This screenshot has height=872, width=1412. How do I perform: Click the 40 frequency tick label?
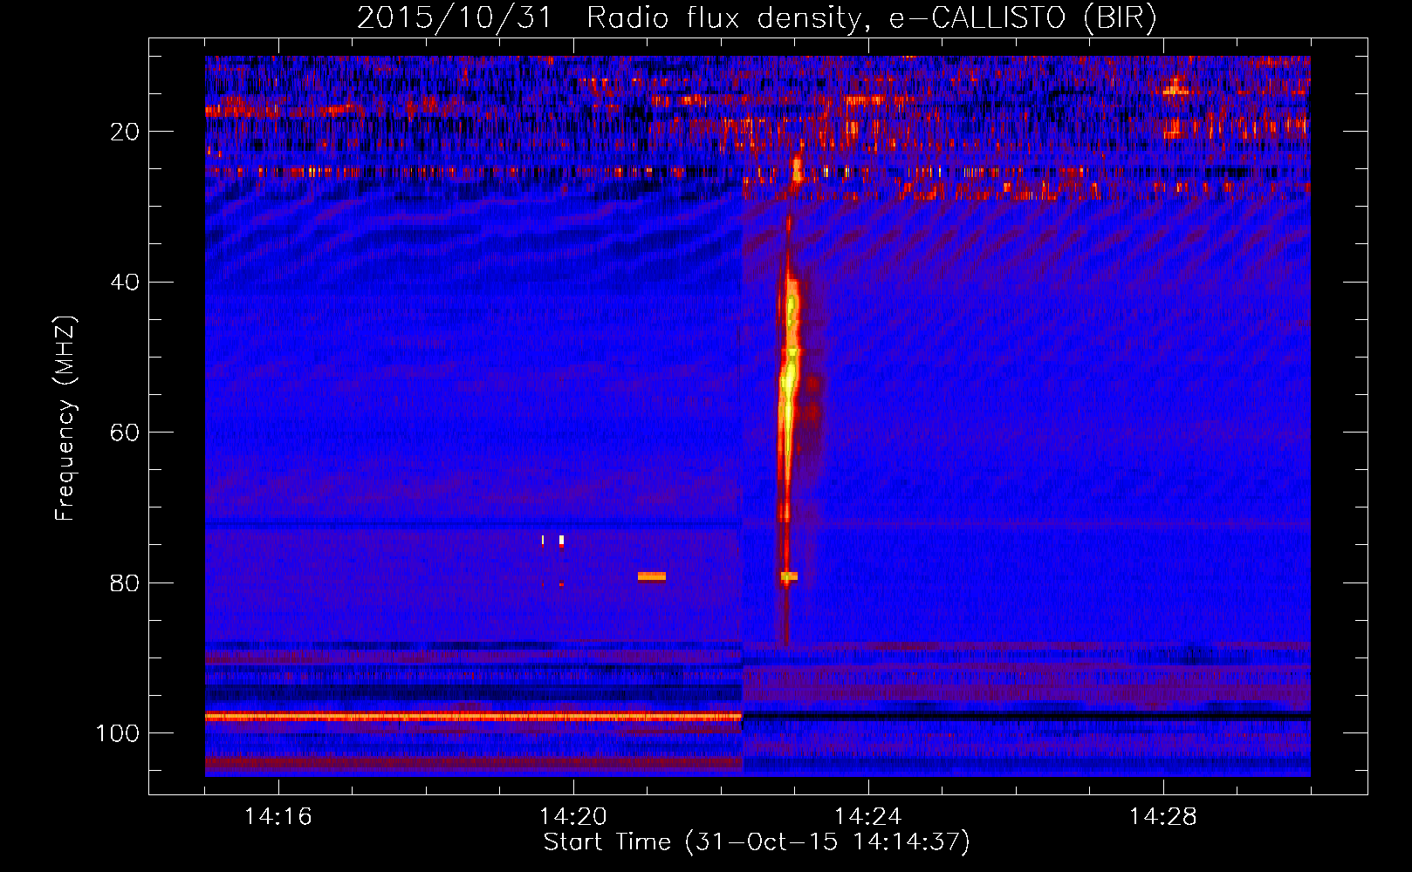tap(125, 283)
